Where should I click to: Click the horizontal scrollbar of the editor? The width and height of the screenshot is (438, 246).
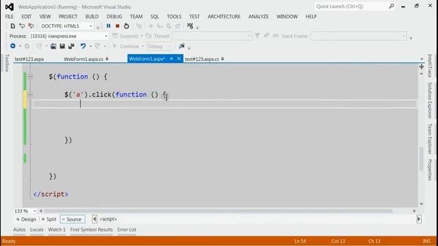[x=218, y=211]
